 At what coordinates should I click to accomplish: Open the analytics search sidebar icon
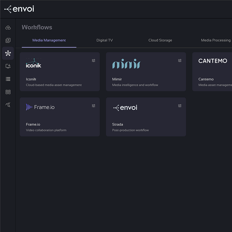coord(8,105)
